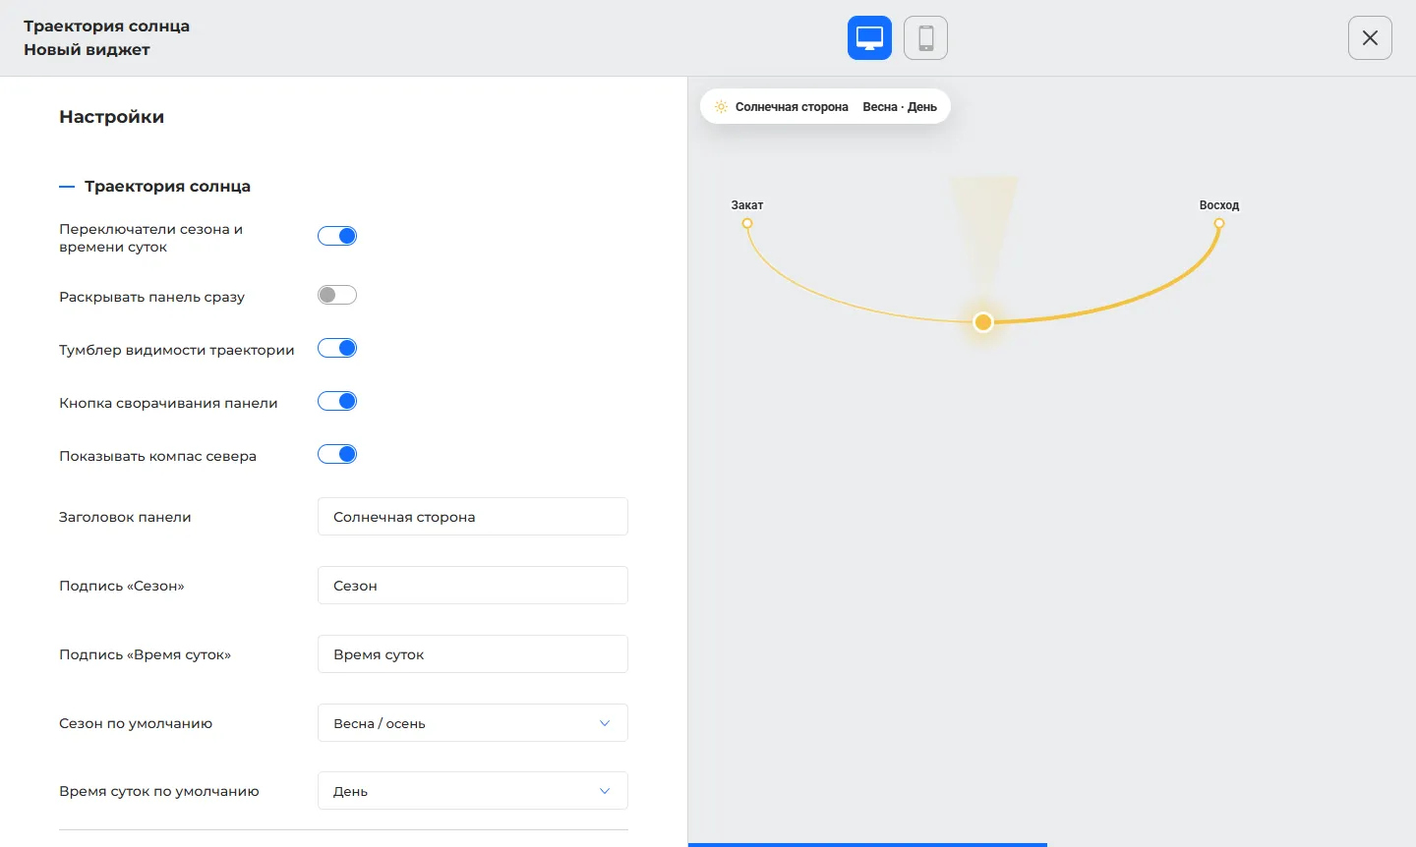
Task: Switch to desktop preview mode
Action: coord(869,38)
